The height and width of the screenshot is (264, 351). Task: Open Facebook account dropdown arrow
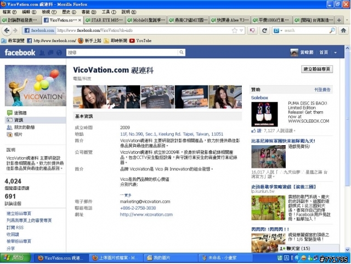point(335,53)
